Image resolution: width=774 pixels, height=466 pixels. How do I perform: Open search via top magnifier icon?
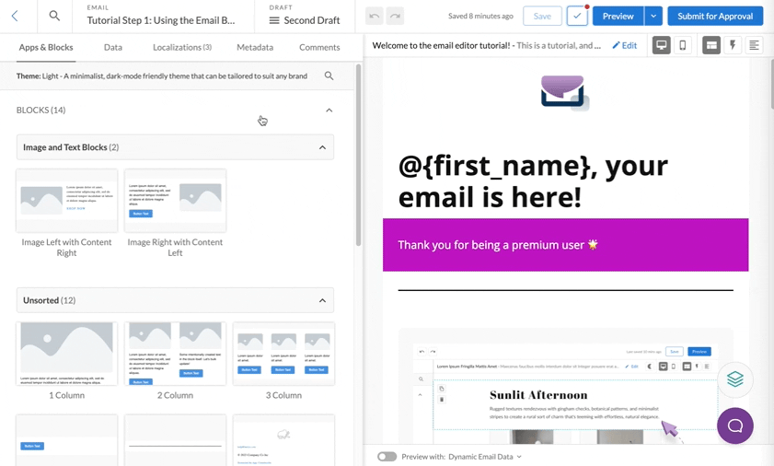point(54,16)
